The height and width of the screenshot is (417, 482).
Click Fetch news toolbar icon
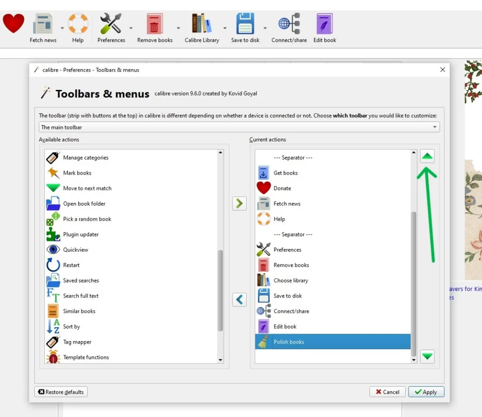click(43, 24)
